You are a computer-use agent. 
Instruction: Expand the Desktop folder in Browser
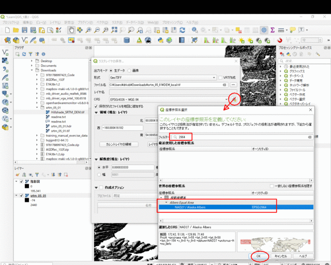click(x=32, y=61)
